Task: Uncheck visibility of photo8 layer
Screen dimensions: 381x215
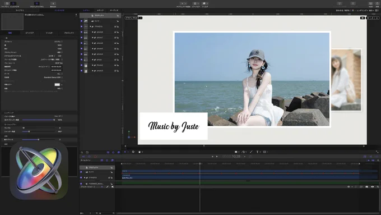Action: 81,32
